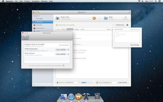Open the Edit menu
This screenshot has width=163, height=102.
(21, 1)
